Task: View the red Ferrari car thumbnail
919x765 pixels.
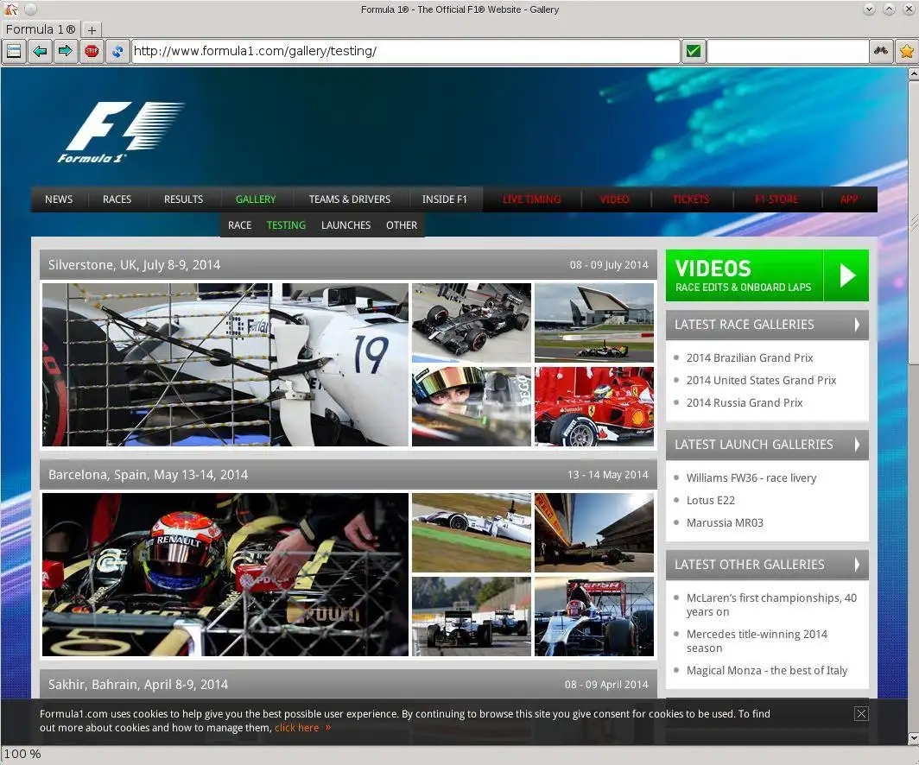Action: (593, 407)
